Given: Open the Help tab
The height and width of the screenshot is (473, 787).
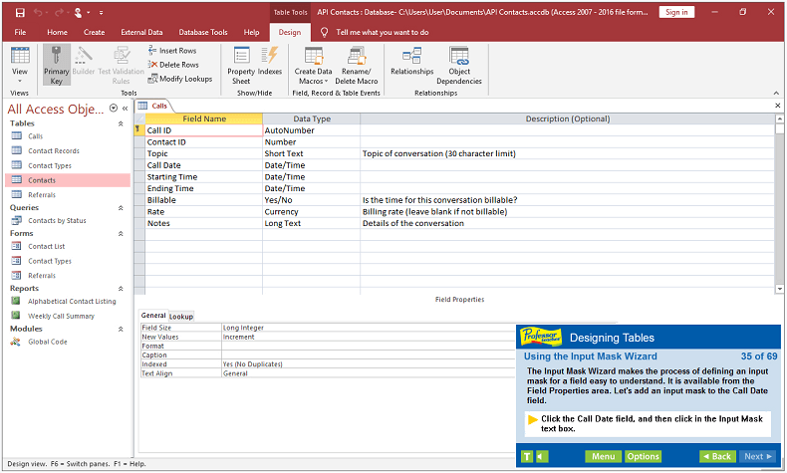Looking at the screenshot, I should pyautogui.click(x=251, y=32).
